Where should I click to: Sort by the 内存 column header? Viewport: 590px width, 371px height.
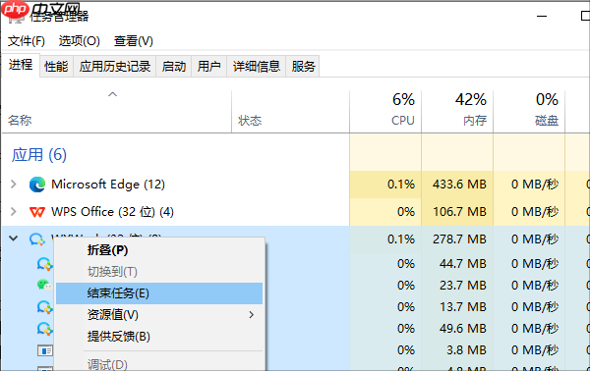coord(457,111)
